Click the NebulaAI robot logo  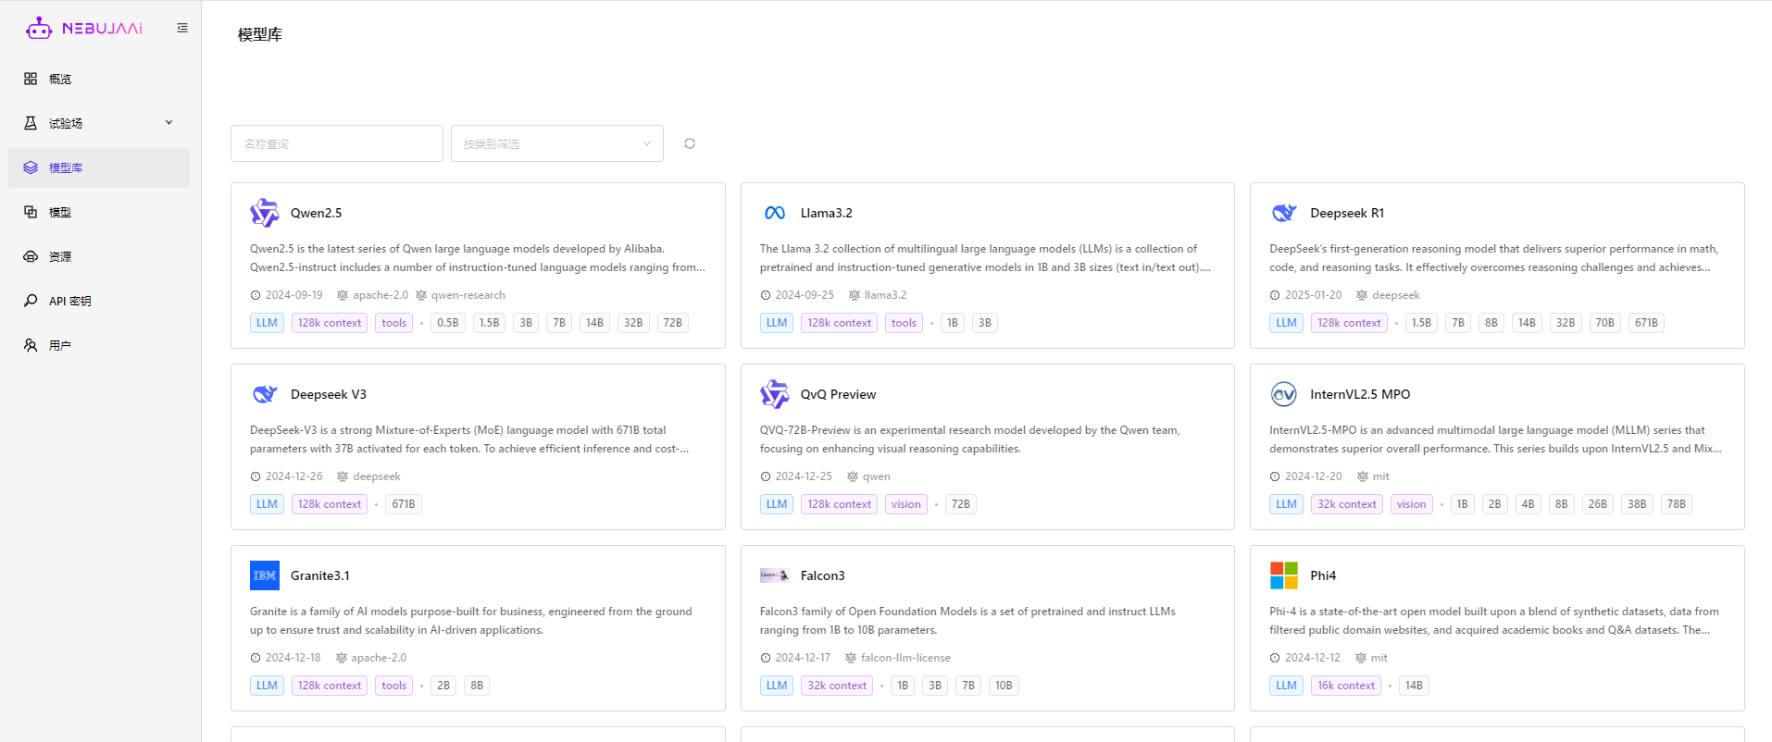pyautogui.click(x=39, y=28)
